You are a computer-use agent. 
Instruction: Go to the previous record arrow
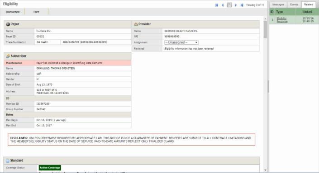point(223,5)
